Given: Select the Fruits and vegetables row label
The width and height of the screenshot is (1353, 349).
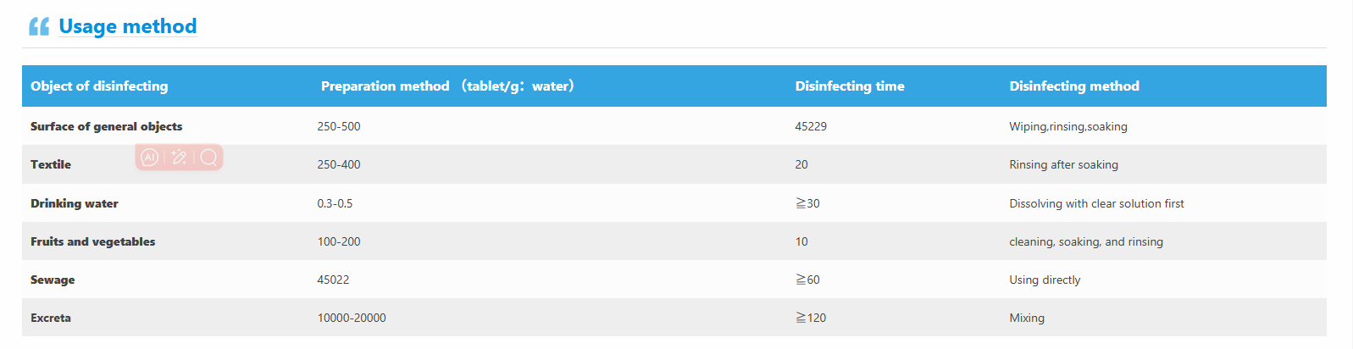Looking at the screenshot, I should [93, 241].
